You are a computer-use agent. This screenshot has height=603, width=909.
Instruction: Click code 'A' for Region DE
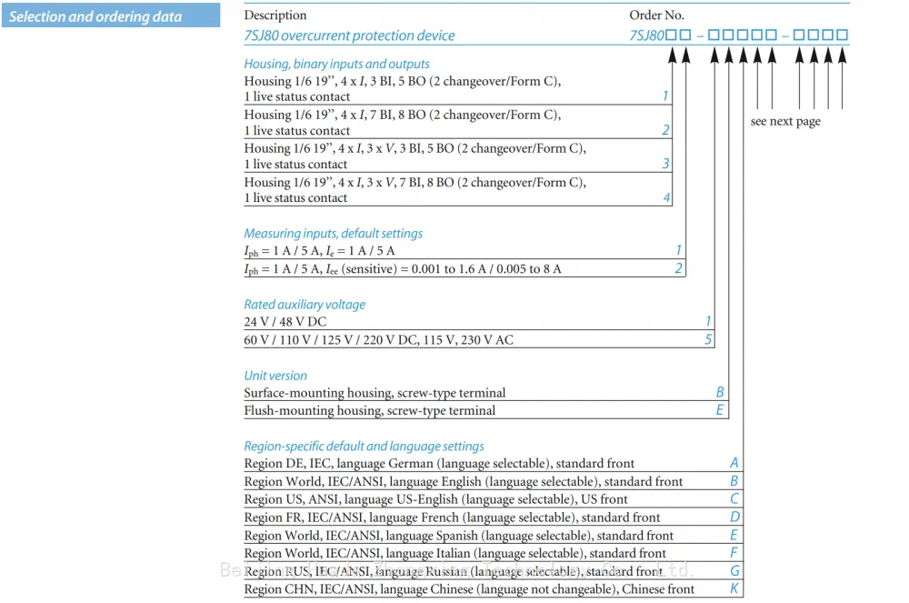(734, 463)
